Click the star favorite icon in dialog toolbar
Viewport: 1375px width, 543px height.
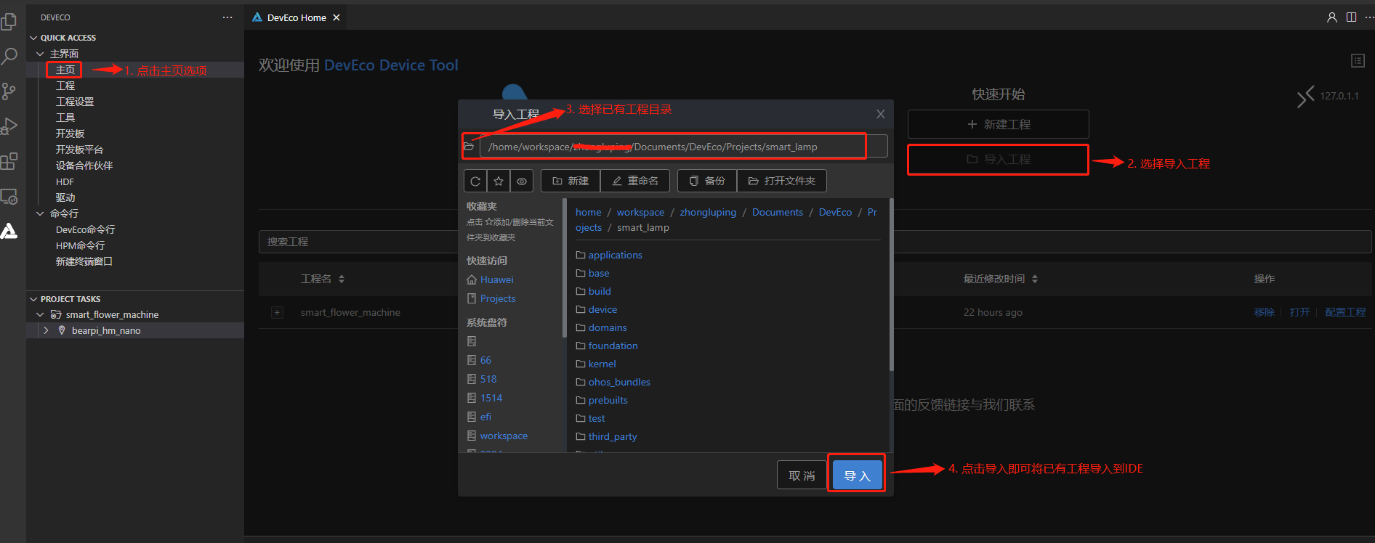point(499,181)
